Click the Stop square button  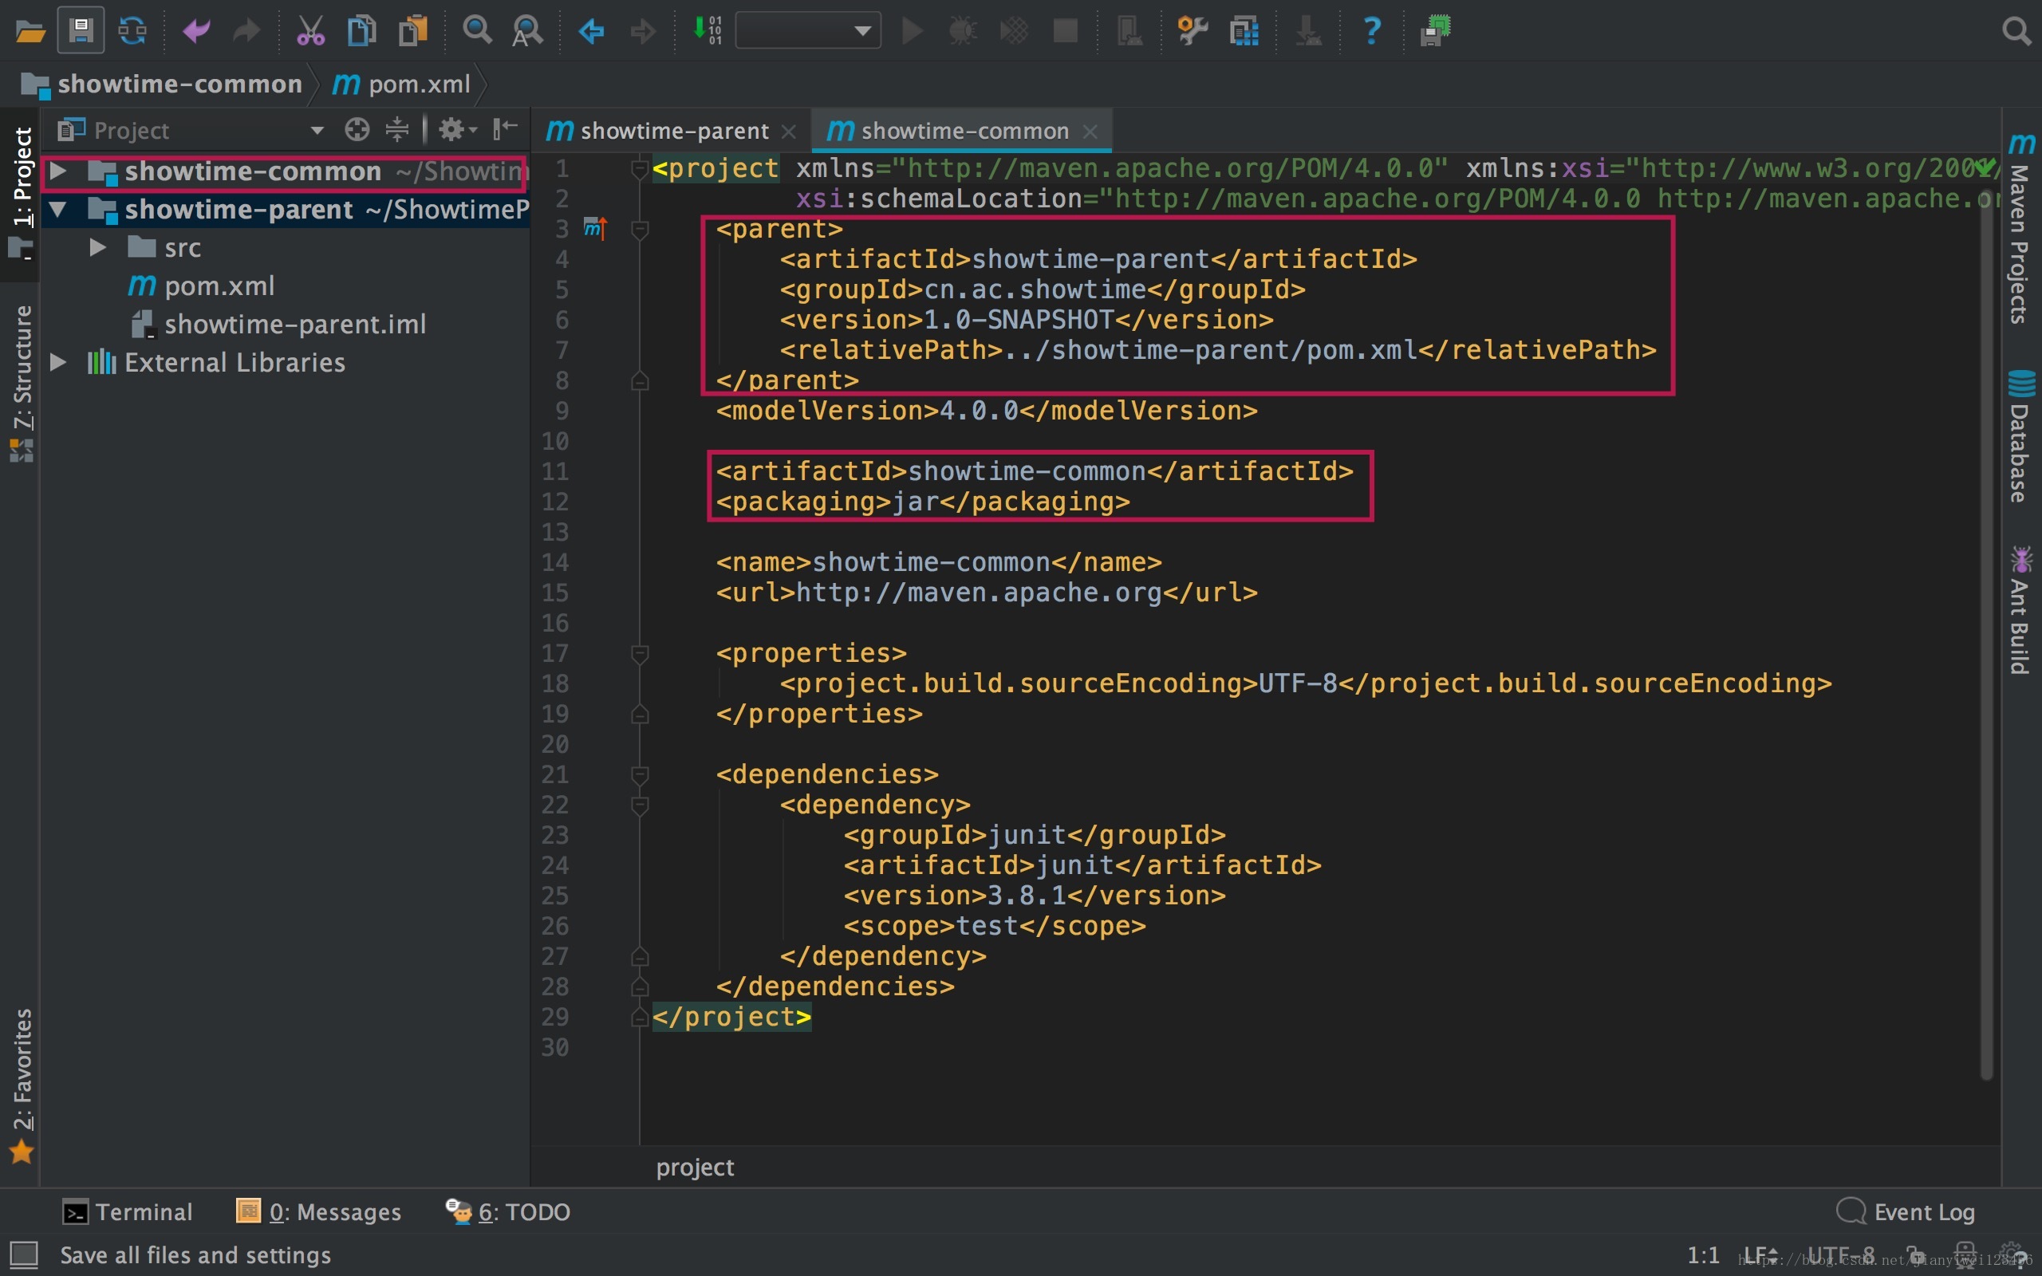(1066, 31)
